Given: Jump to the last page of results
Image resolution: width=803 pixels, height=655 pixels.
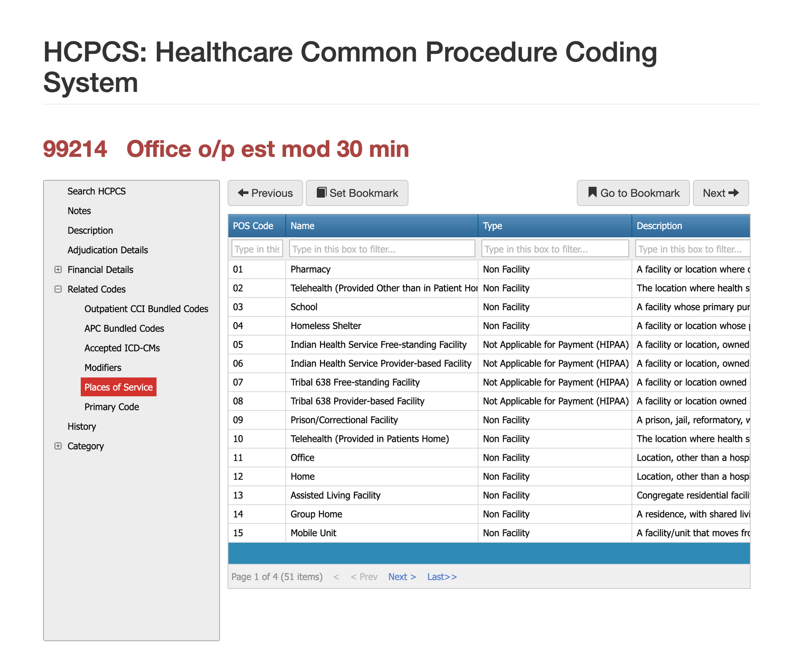Looking at the screenshot, I should (x=442, y=576).
